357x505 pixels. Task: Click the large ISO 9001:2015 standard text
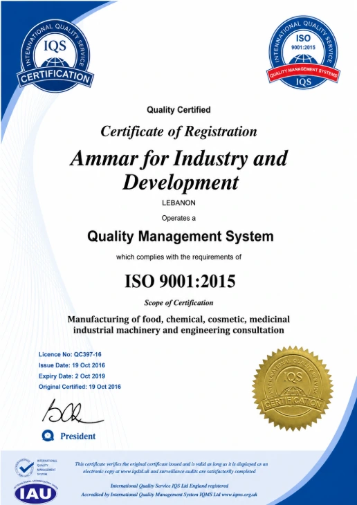coord(180,281)
